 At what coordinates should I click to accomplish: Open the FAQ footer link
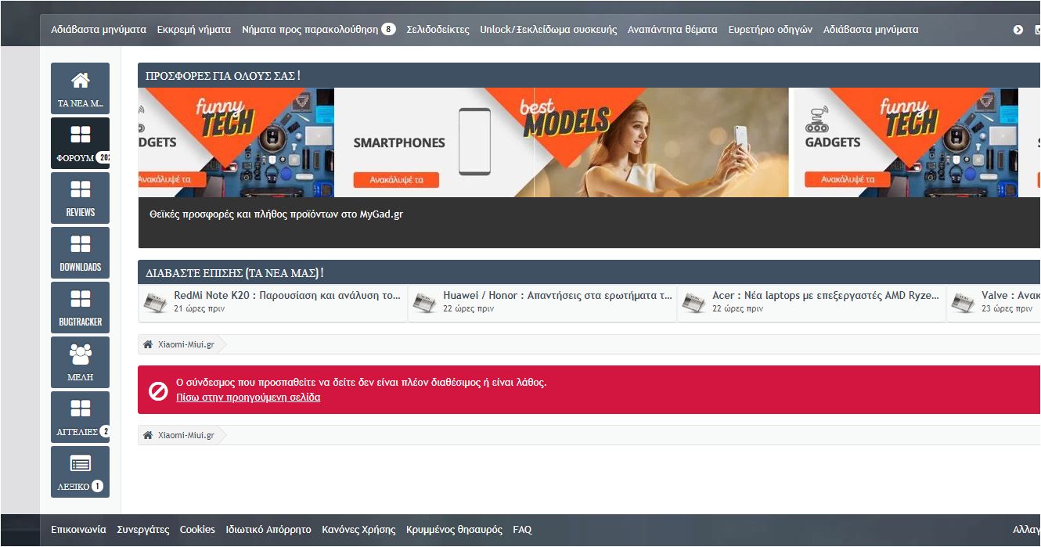tap(522, 530)
